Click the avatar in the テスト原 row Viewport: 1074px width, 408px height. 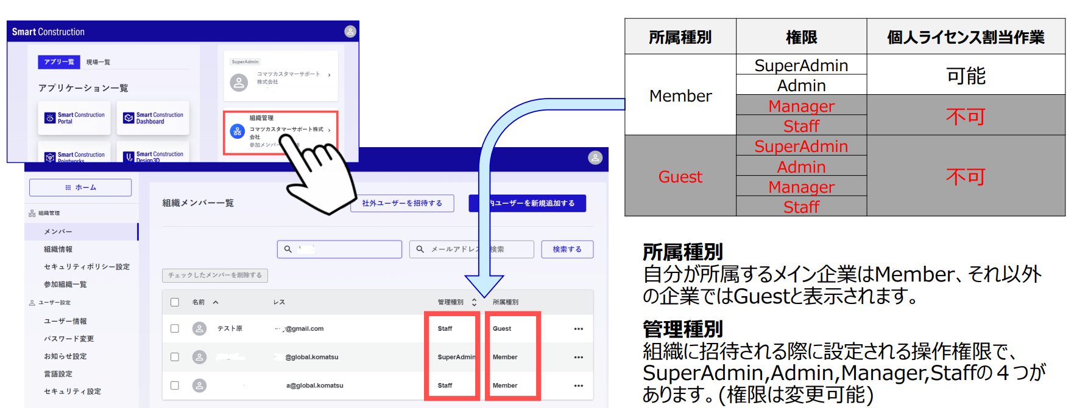pyautogui.click(x=199, y=329)
